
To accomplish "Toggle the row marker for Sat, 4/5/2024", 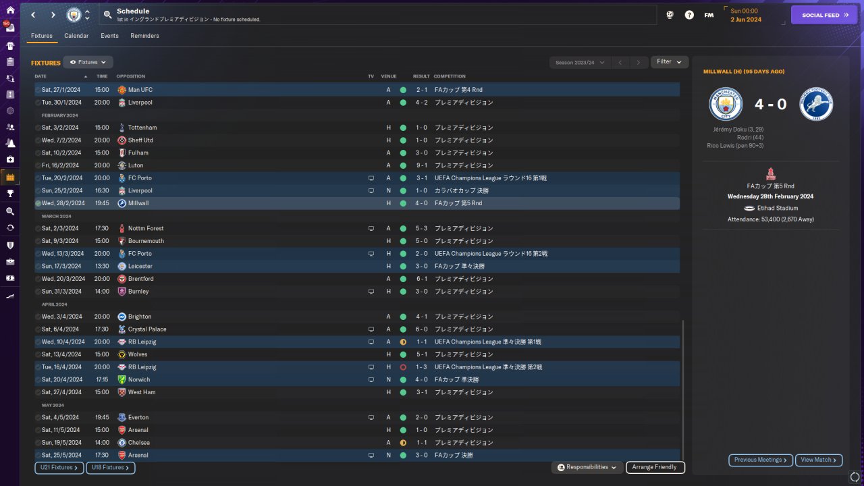I will [38, 418].
